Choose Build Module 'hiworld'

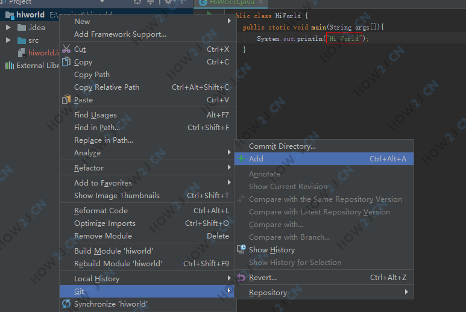click(148, 251)
